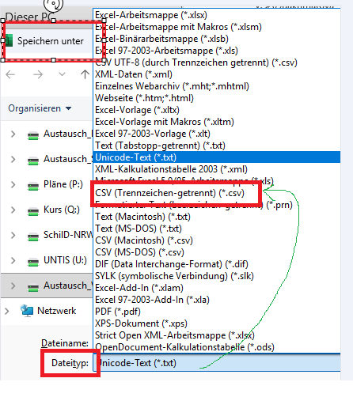Click the Dateiname label
This screenshot has width=353, height=416.
pyautogui.click(x=65, y=343)
